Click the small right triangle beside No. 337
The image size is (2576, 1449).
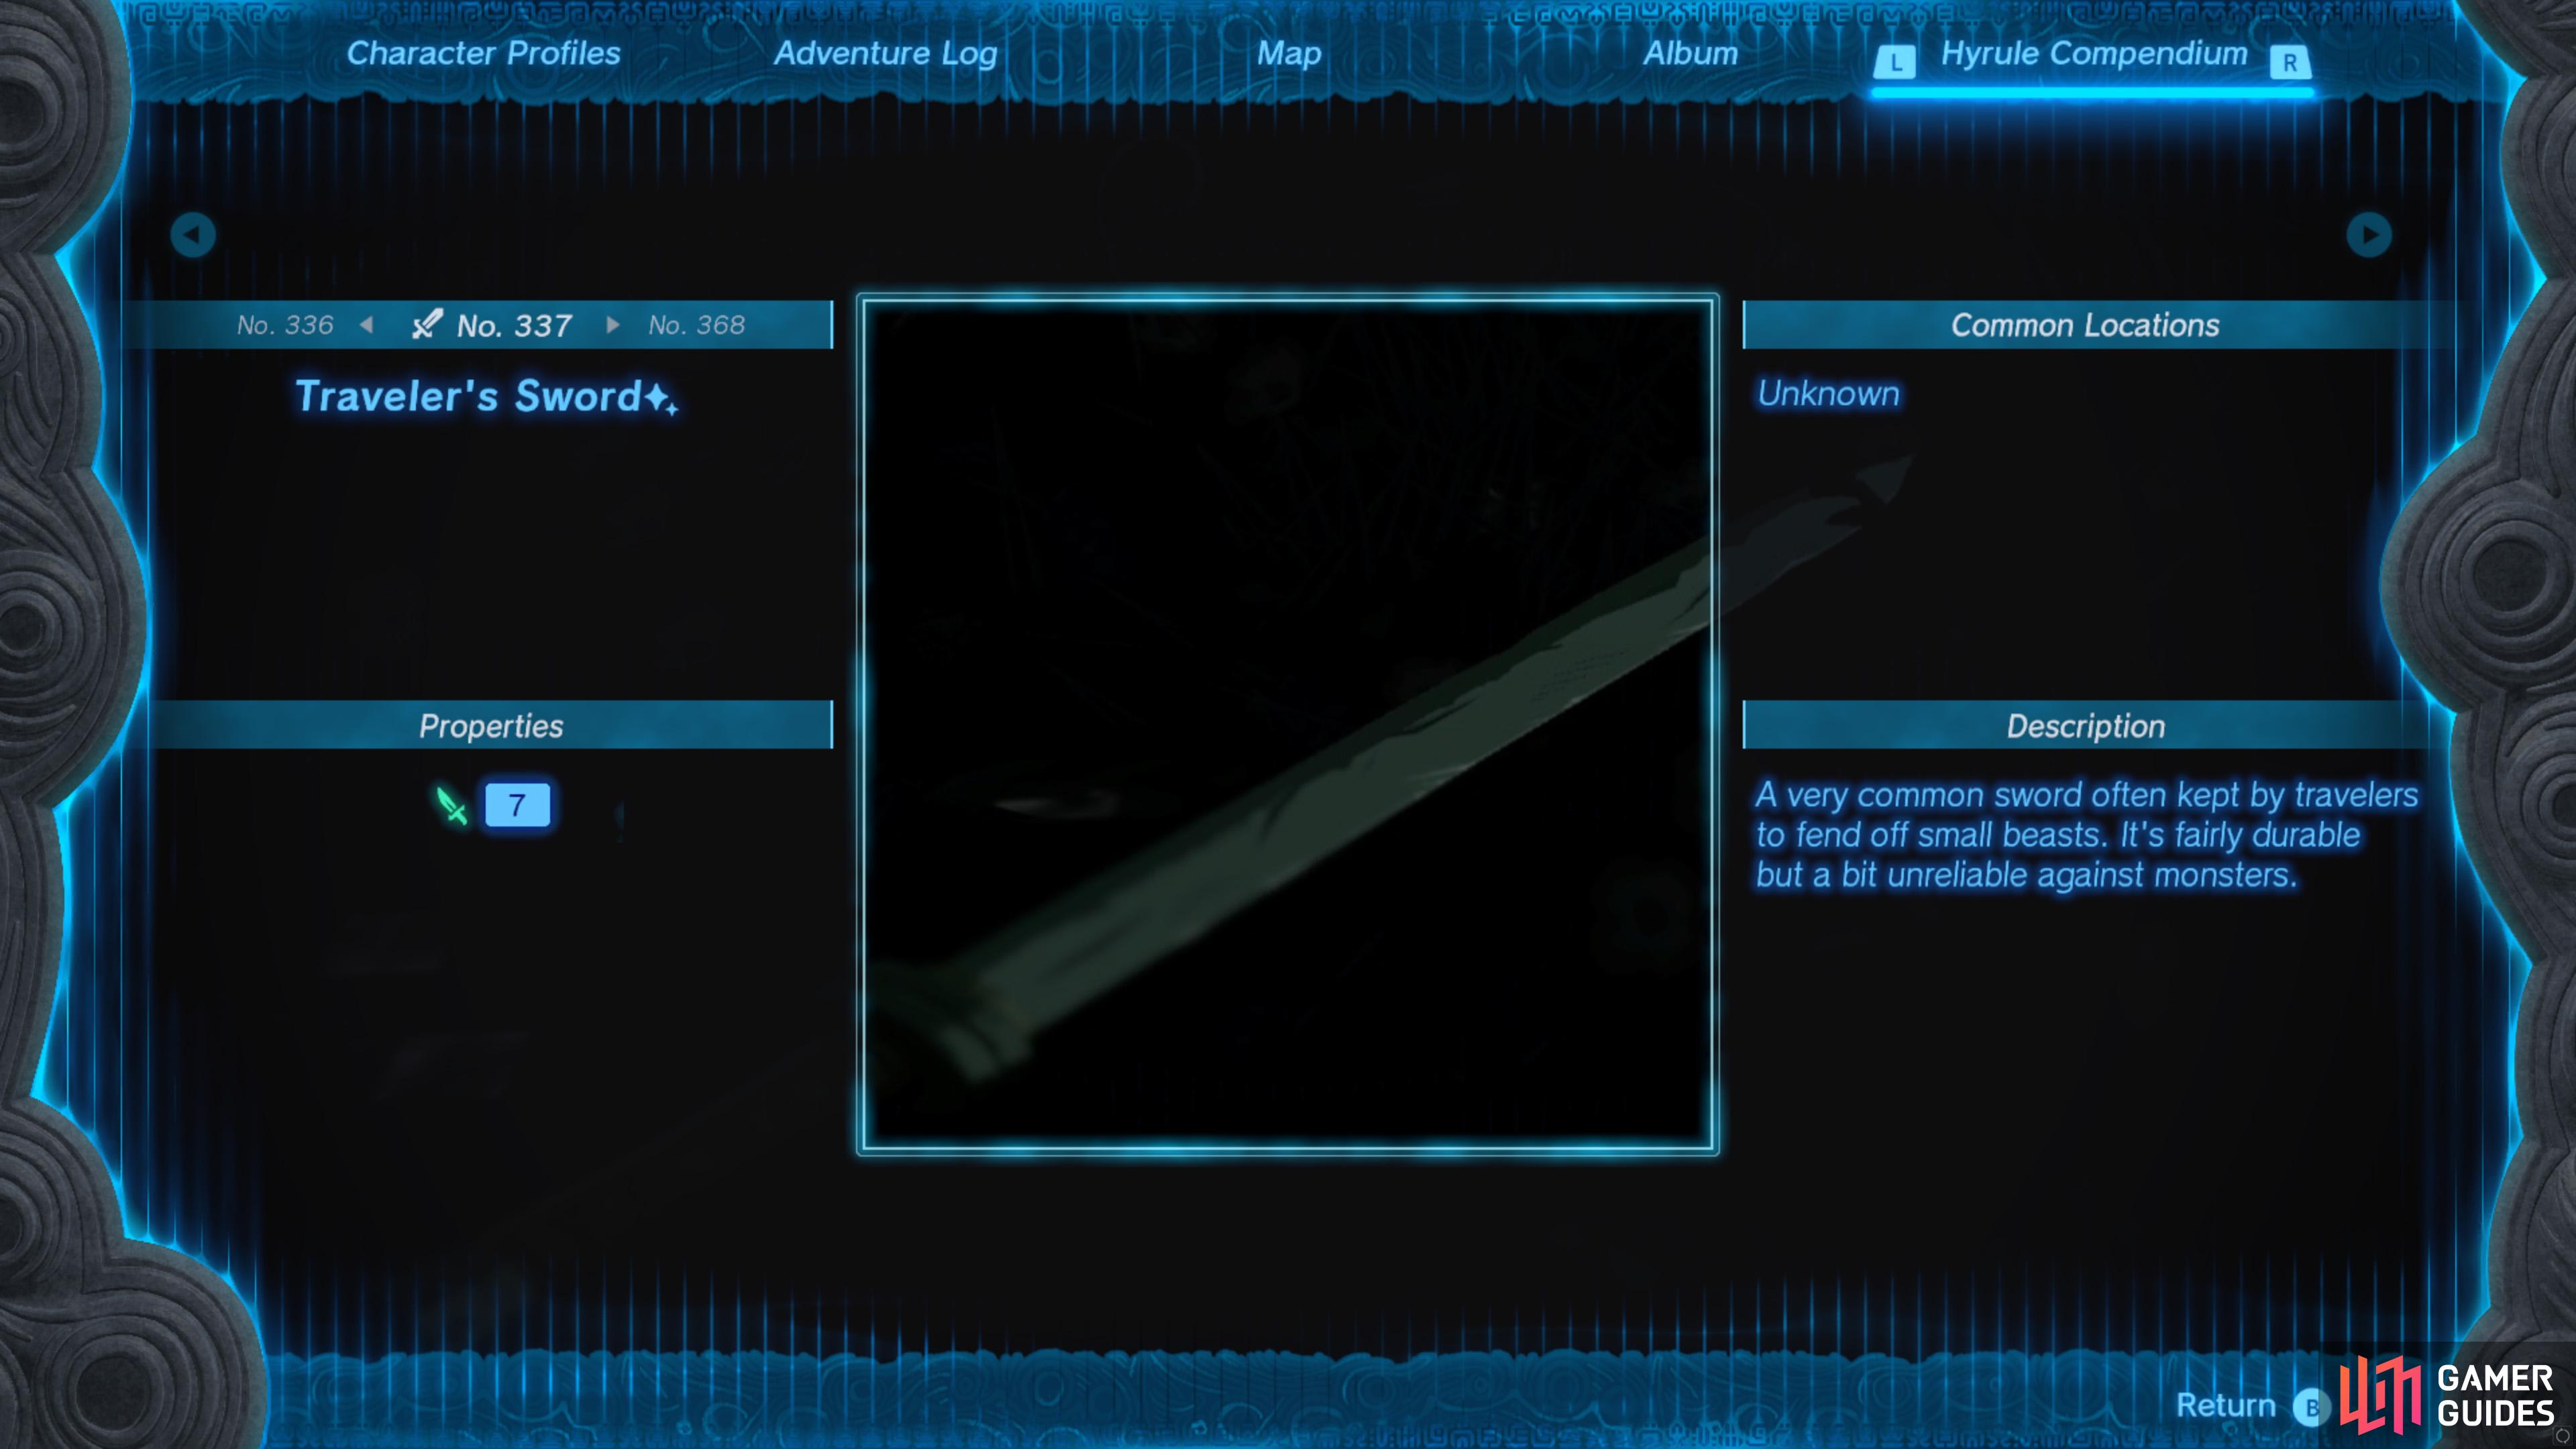point(612,325)
